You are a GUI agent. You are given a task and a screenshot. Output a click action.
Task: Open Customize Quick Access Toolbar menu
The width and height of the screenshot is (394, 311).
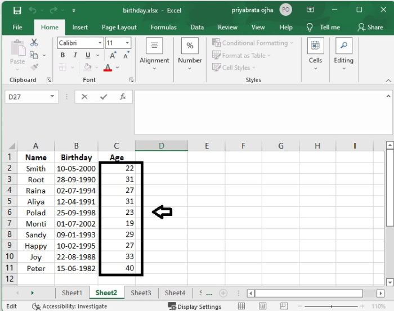point(74,11)
